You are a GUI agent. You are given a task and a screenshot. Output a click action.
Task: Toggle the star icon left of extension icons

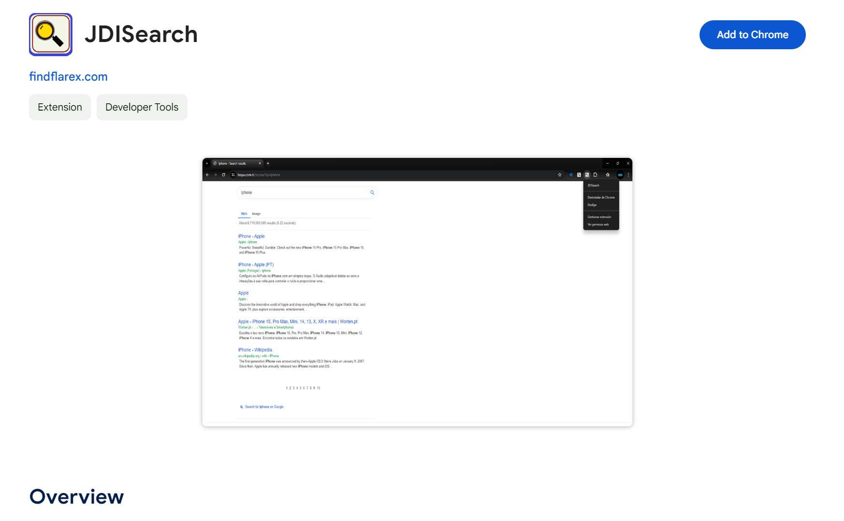(608, 175)
